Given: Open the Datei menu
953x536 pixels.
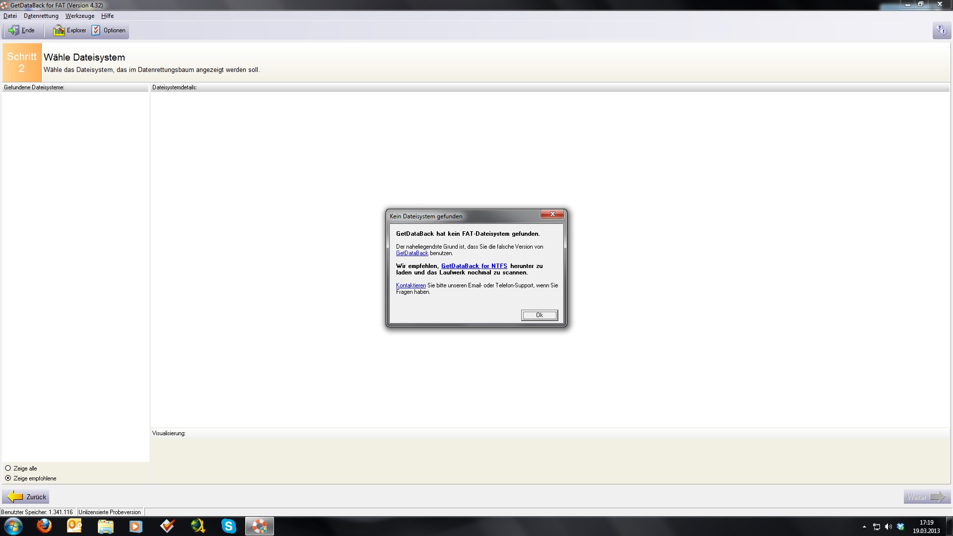Looking at the screenshot, I should pyautogui.click(x=10, y=16).
